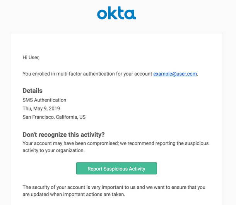Open the example@user.com email link
Image resolution: width=236 pixels, height=205 pixels.
click(175, 74)
